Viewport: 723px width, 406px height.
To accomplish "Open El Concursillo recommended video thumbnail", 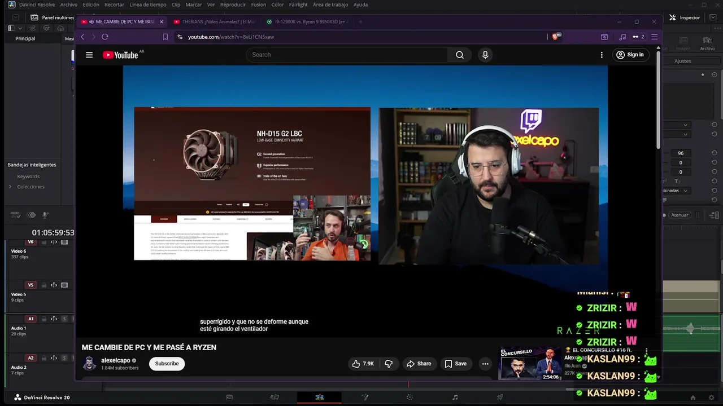I will coord(530,364).
